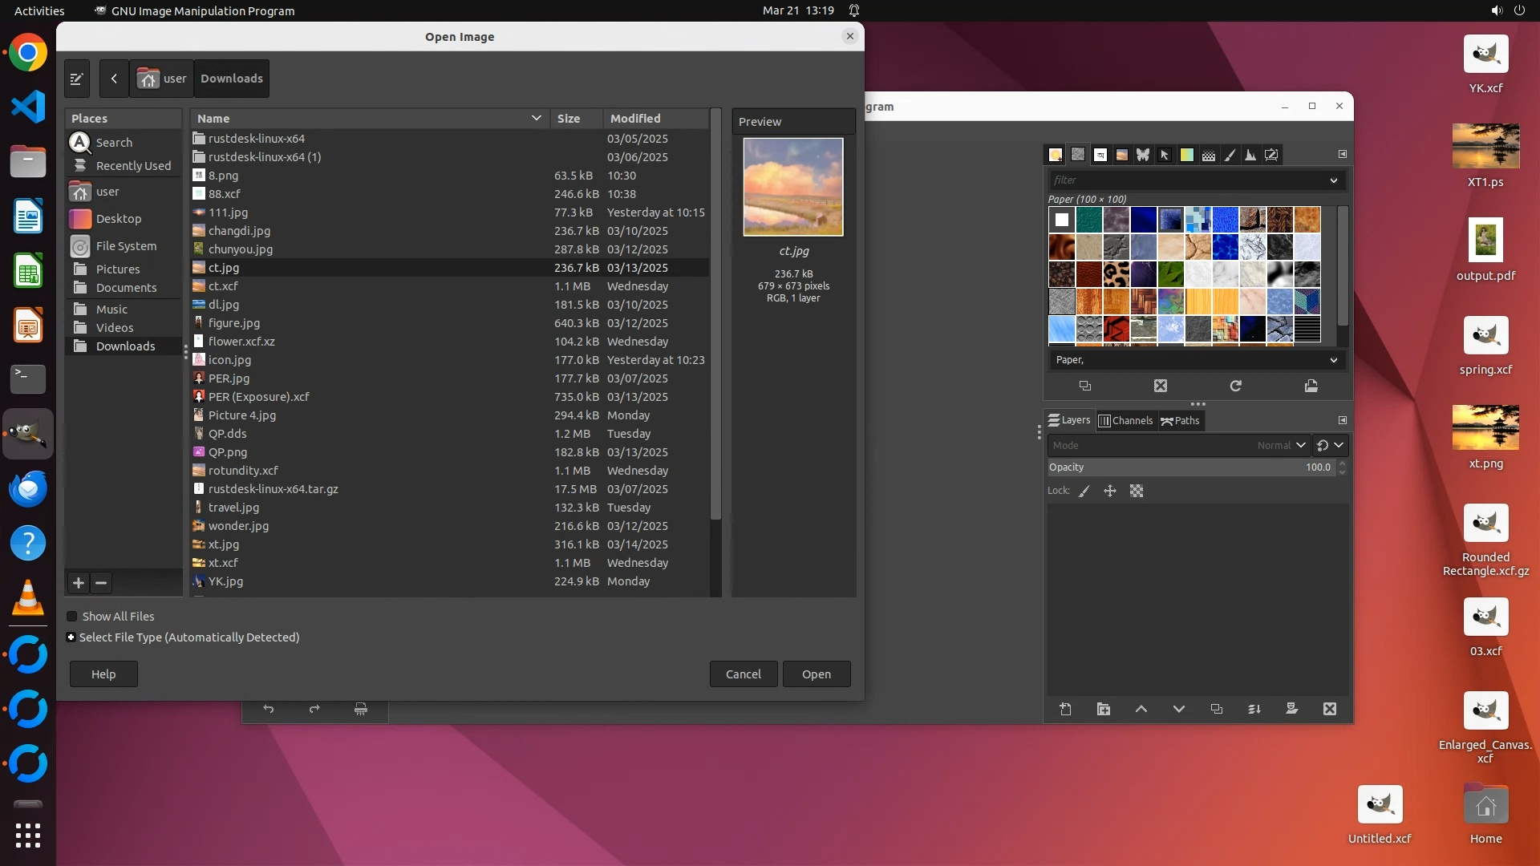Click the Cancel button

(743, 674)
